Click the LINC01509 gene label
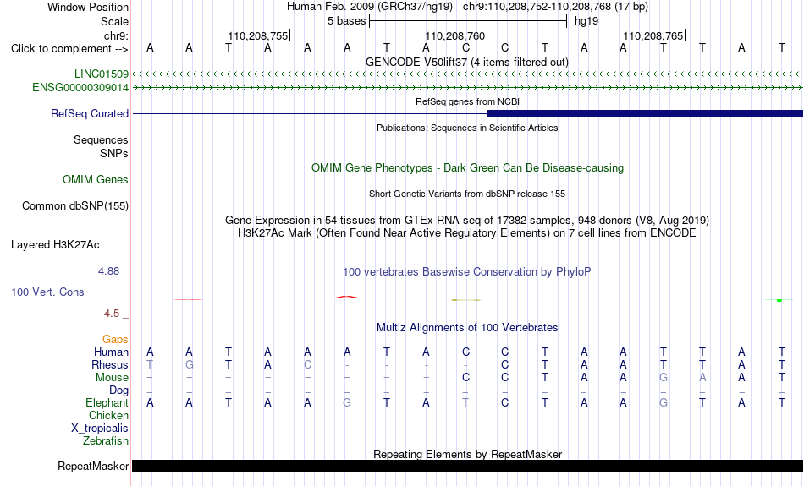 (101, 74)
